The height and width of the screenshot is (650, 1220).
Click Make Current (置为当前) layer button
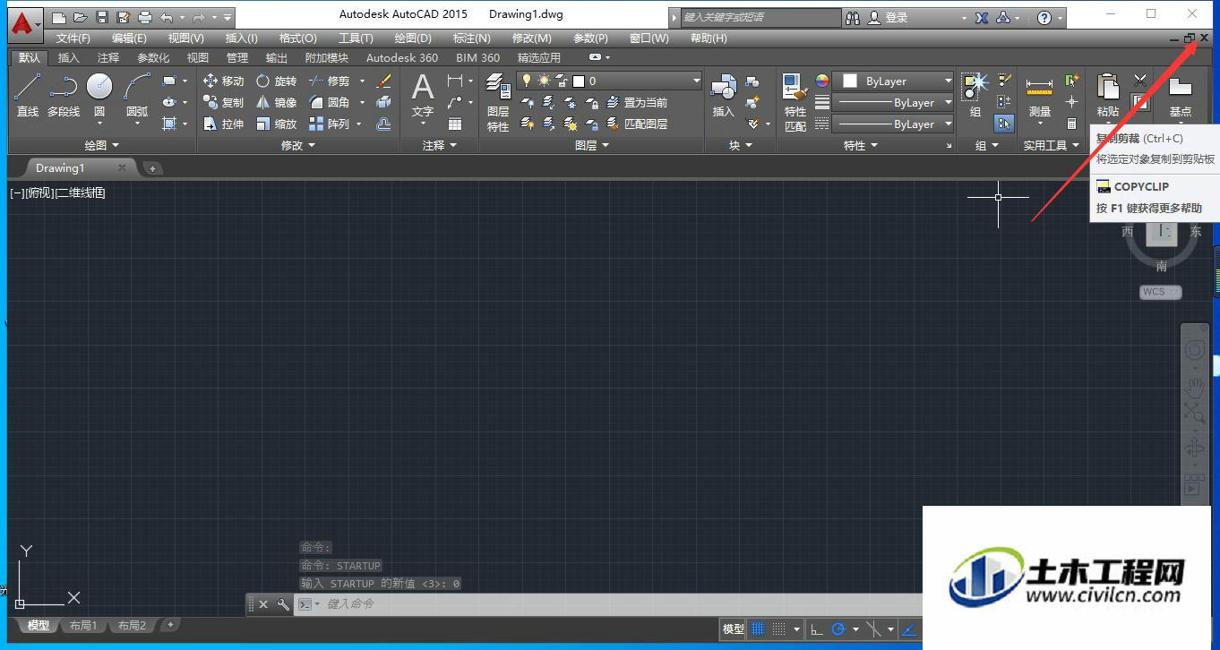tap(637, 102)
